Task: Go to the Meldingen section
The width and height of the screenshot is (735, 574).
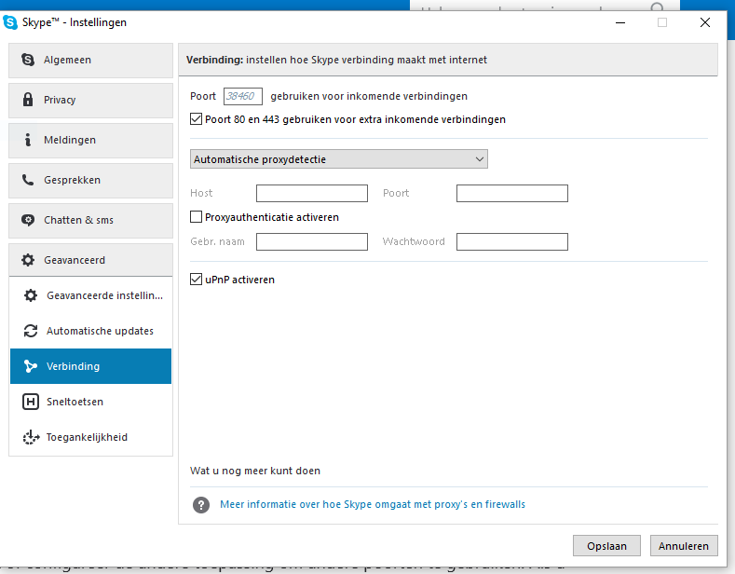Action: coord(91,140)
